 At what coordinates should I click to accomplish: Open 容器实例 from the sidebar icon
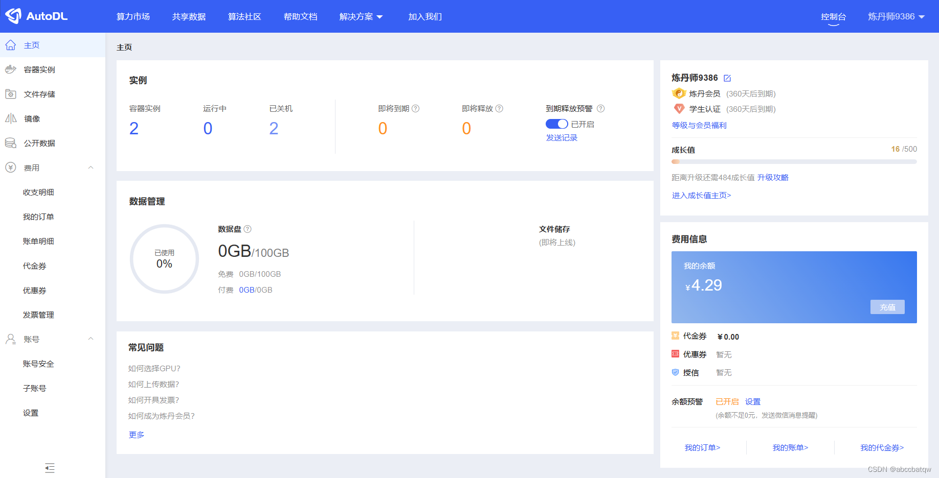[x=11, y=69]
